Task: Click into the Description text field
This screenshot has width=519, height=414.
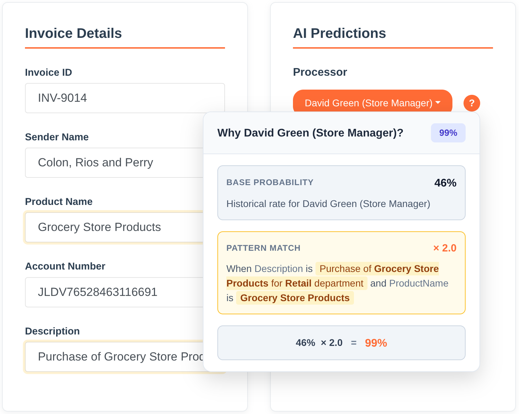Action: [x=114, y=357]
